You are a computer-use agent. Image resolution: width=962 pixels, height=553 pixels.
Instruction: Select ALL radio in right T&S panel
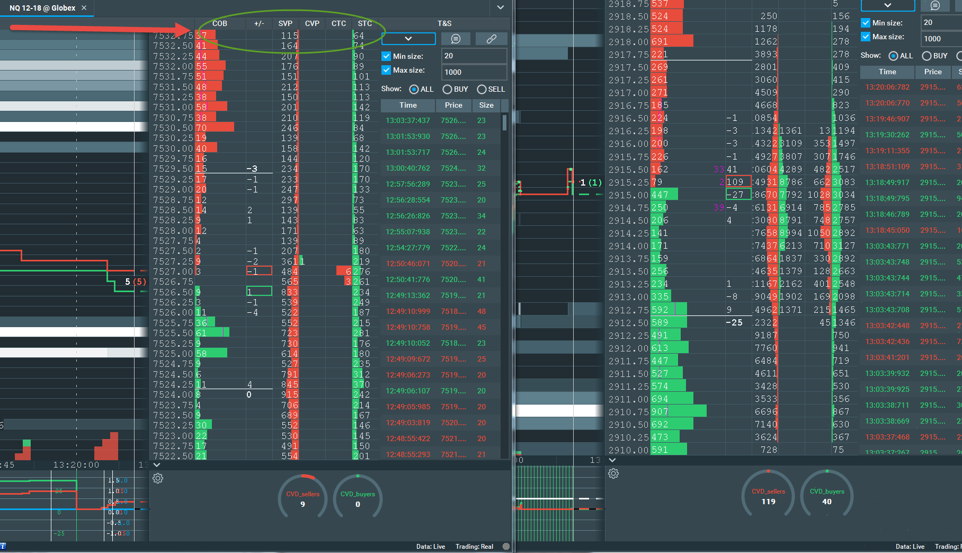(x=893, y=56)
